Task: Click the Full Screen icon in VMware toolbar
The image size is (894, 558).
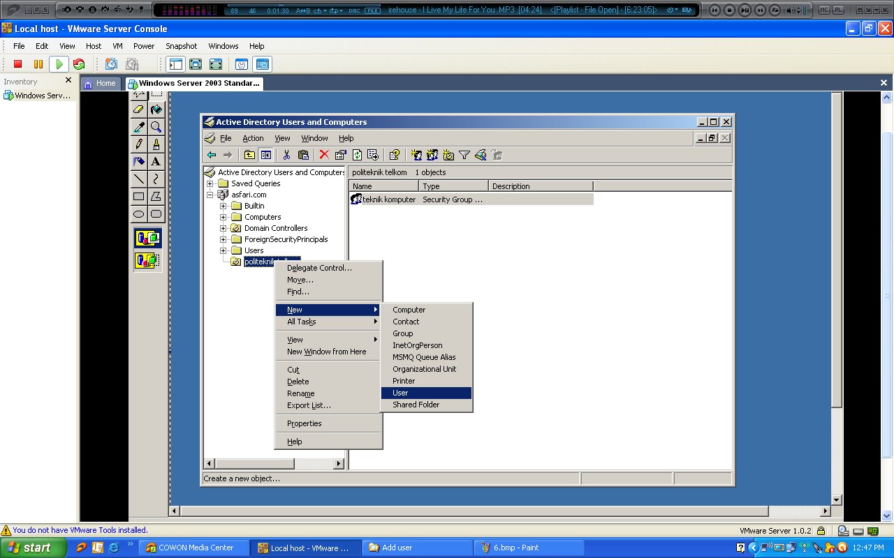Action: tap(196, 64)
